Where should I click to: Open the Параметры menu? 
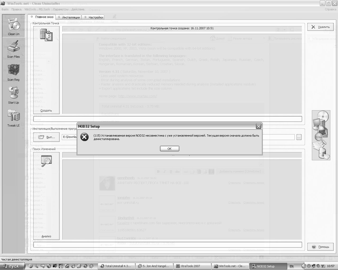[61, 9]
